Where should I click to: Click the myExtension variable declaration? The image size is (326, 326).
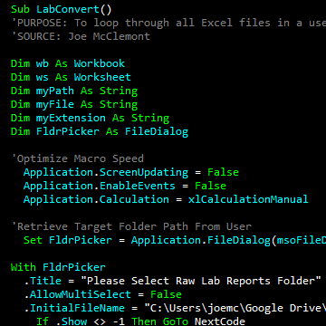point(90,118)
